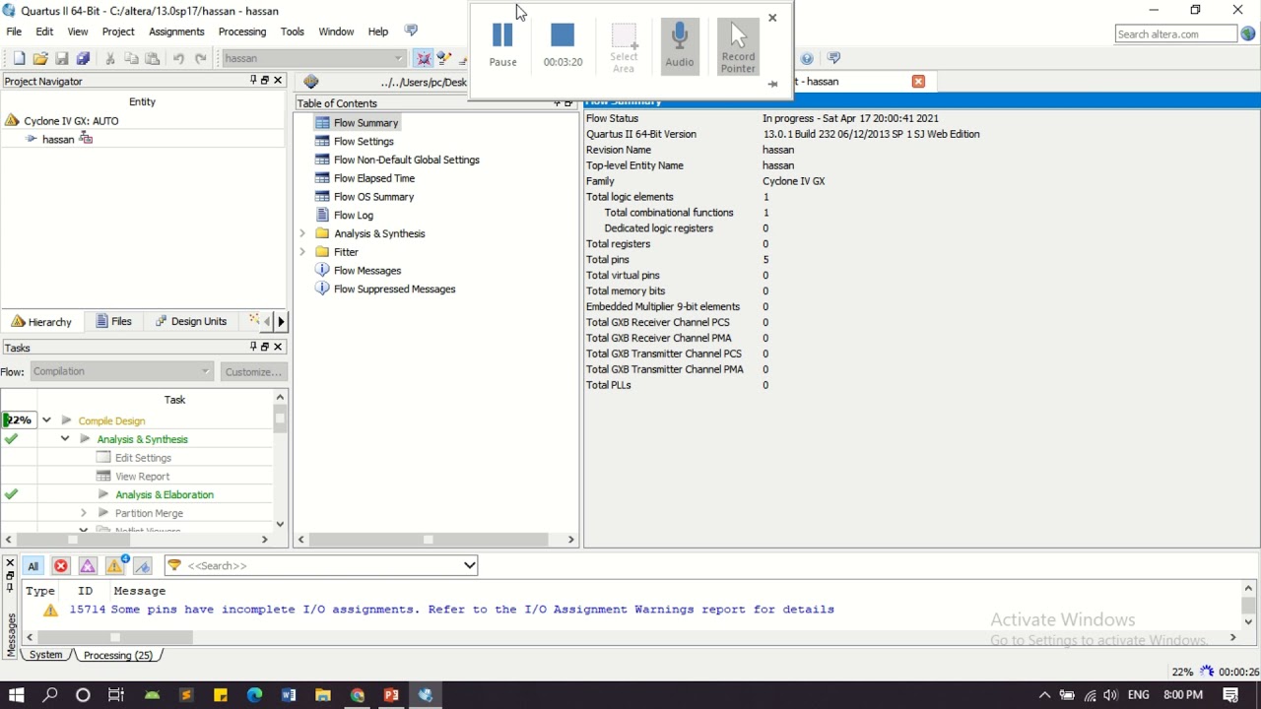This screenshot has height=709, width=1261.
Task: Save the current file from toolbar
Action: click(62, 58)
